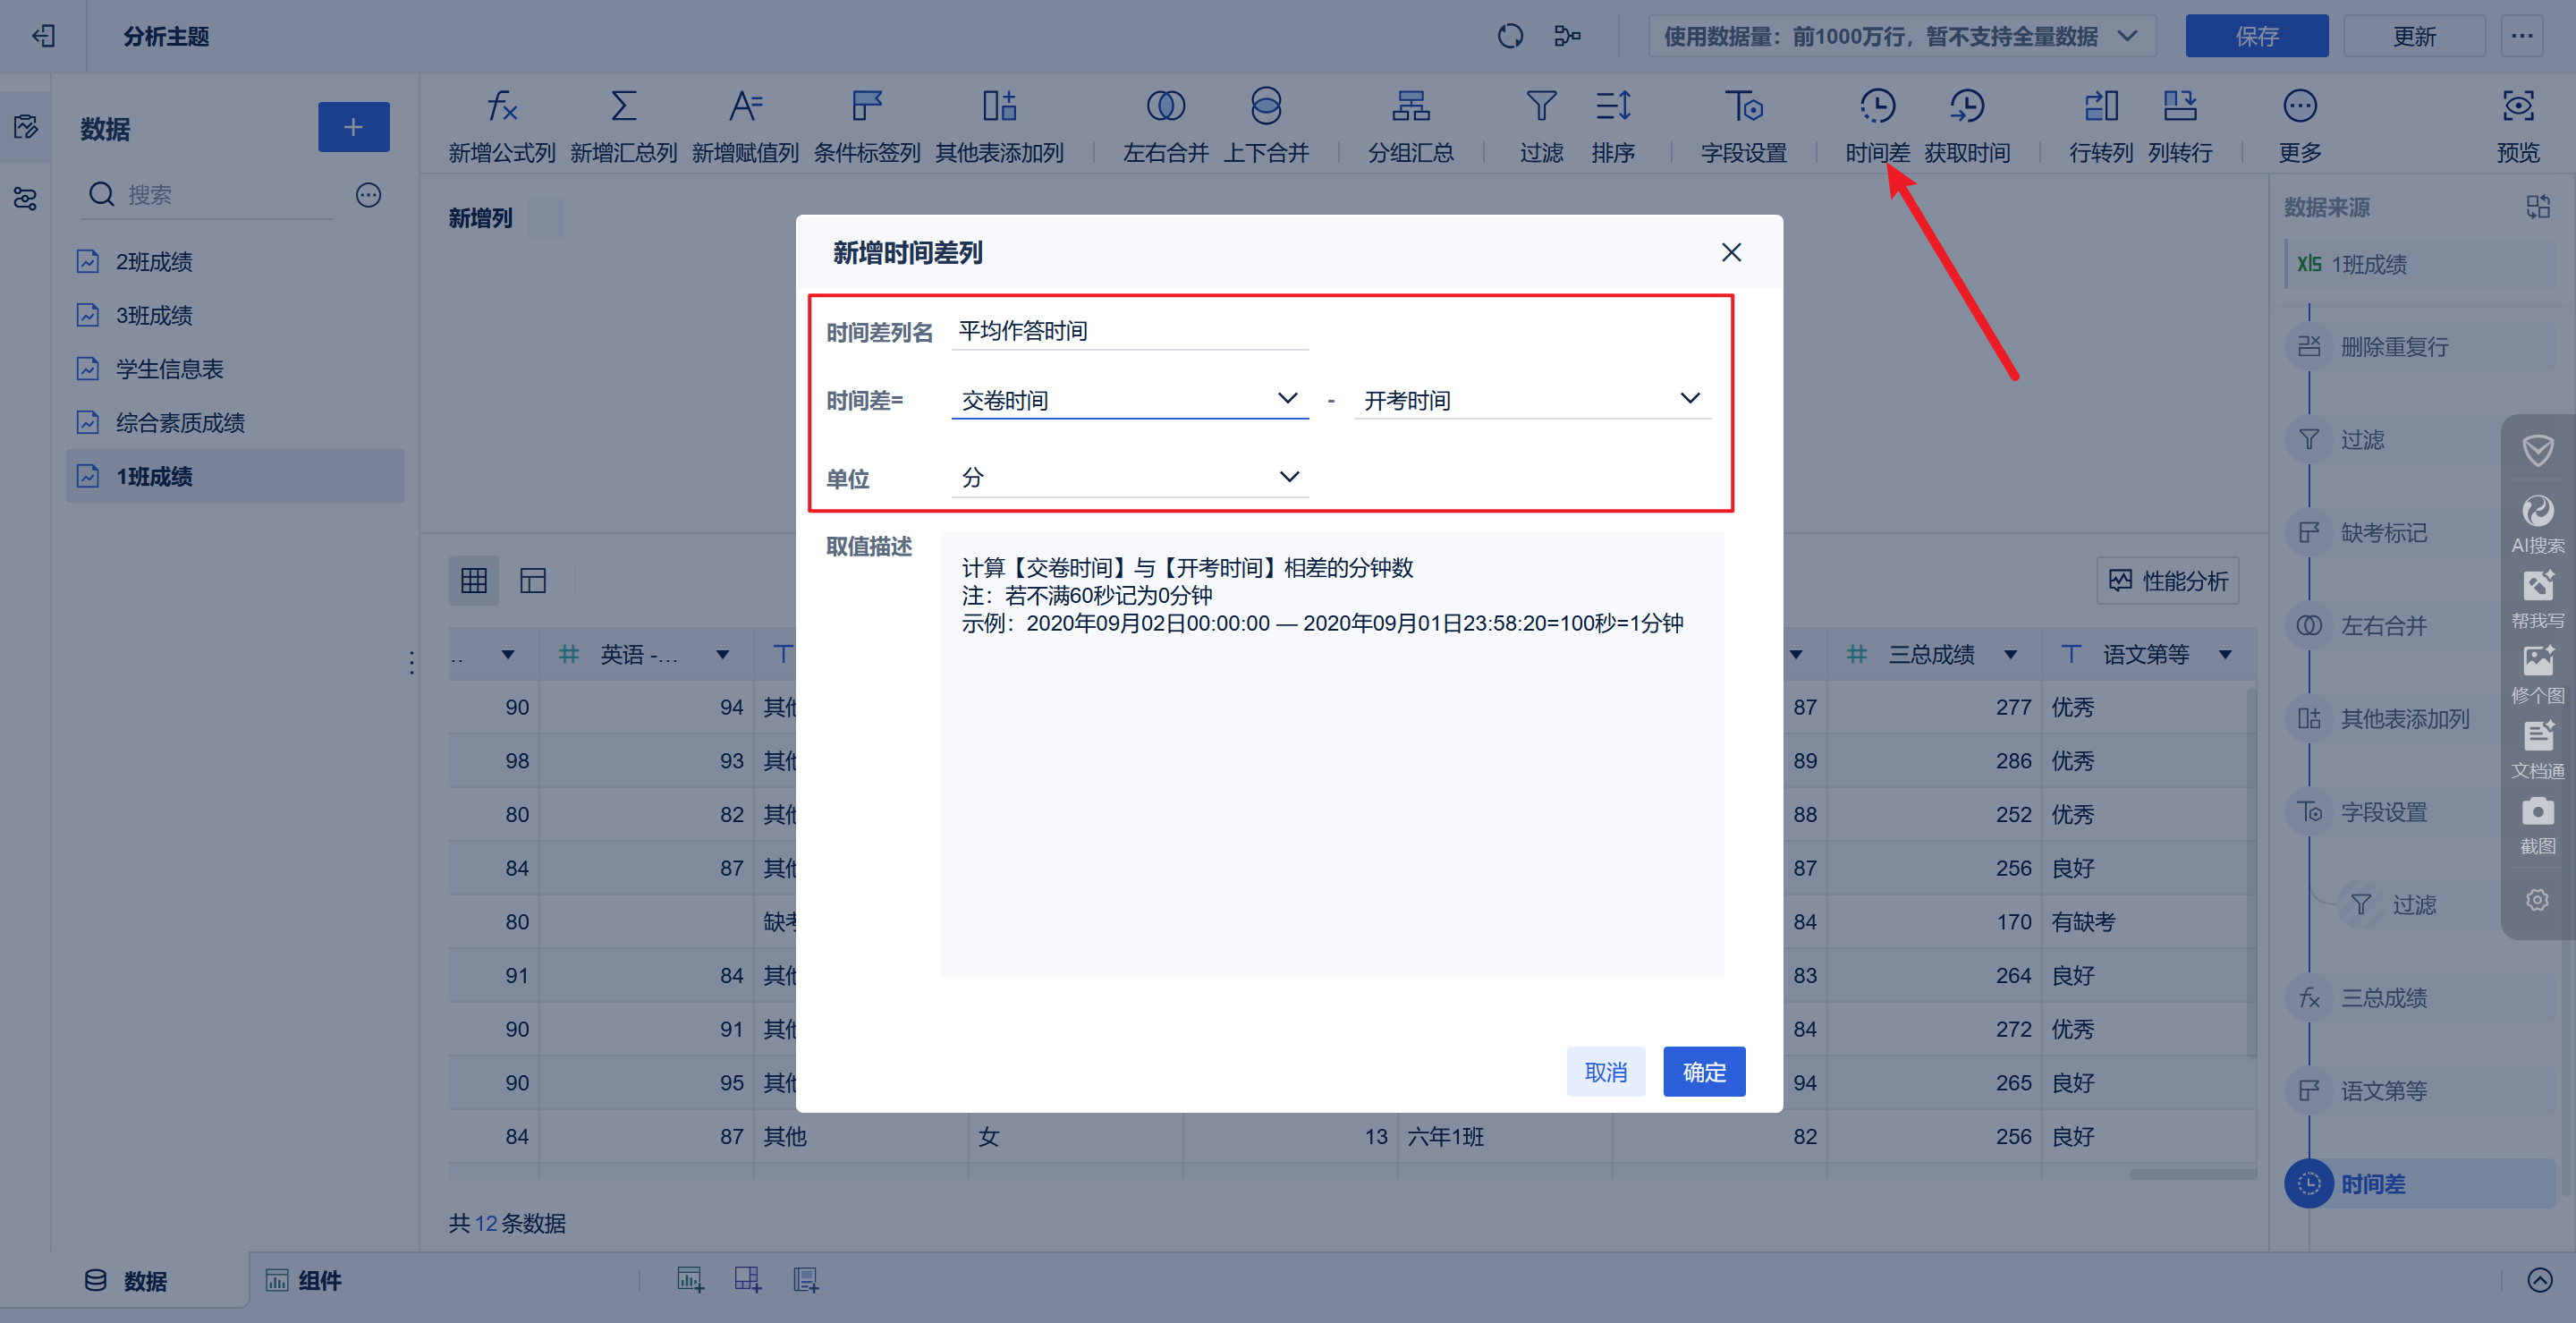
Task: Open the 更多 toolbar menu
Action: [2299, 123]
